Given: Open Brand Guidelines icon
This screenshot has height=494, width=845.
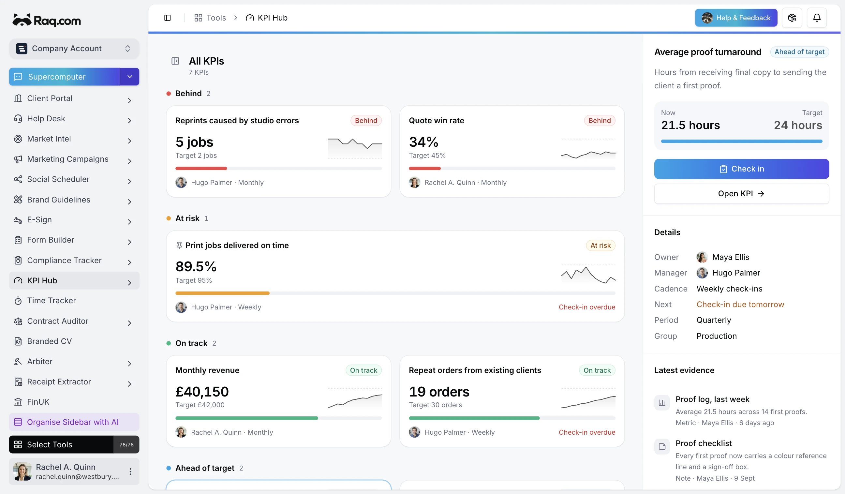Looking at the screenshot, I should 18,200.
